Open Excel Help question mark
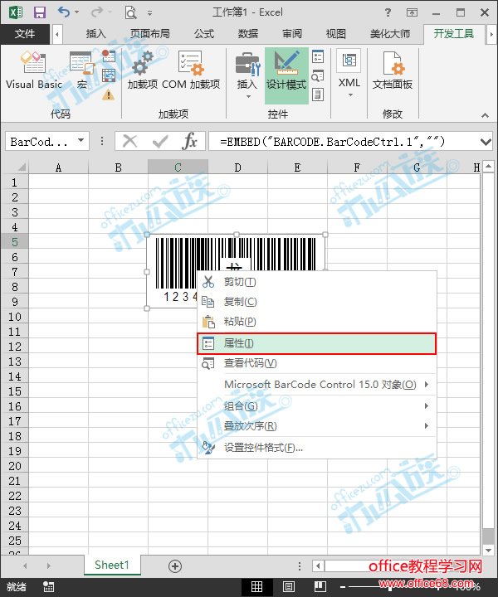The height and width of the screenshot is (597, 498). click(388, 12)
